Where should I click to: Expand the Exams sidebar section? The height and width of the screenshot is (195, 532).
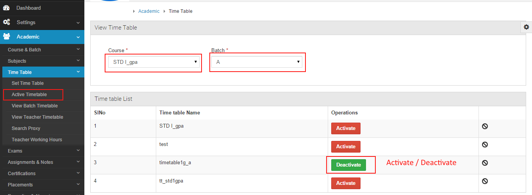(42, 151)
